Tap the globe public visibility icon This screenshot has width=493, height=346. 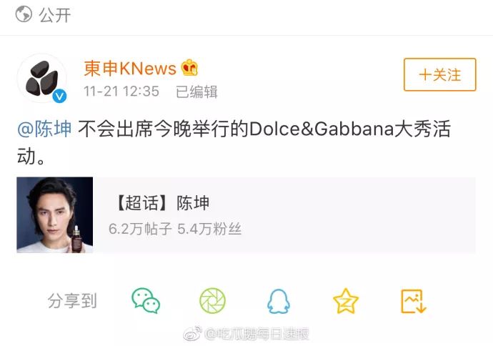coord(24,14)
